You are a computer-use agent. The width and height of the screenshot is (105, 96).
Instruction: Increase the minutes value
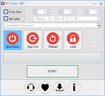[x=73, y=11]
